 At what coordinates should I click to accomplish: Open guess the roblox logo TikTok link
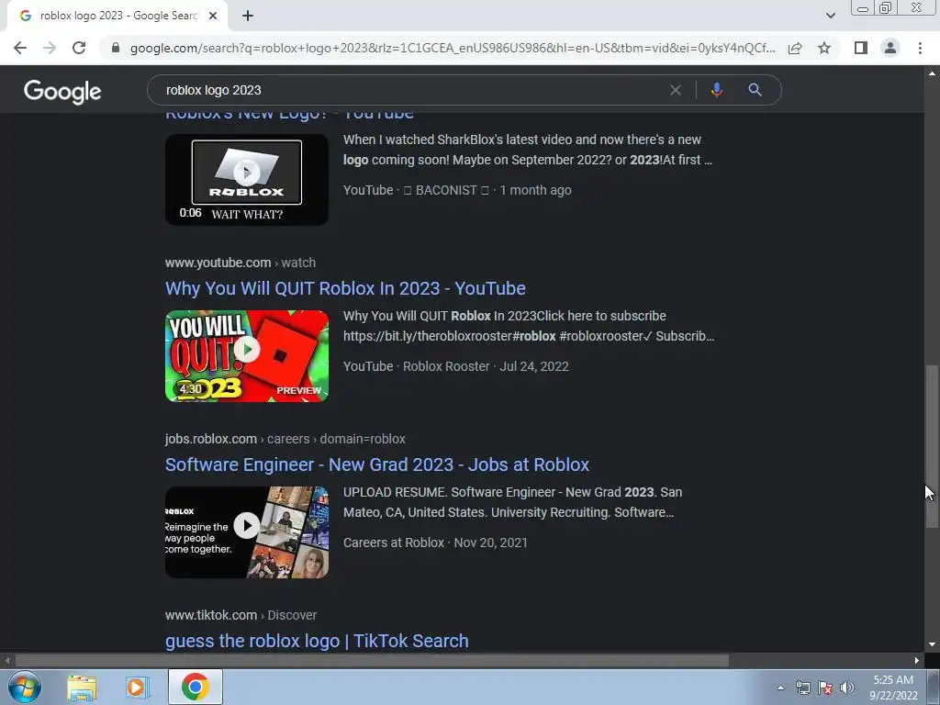click(317, 641)
